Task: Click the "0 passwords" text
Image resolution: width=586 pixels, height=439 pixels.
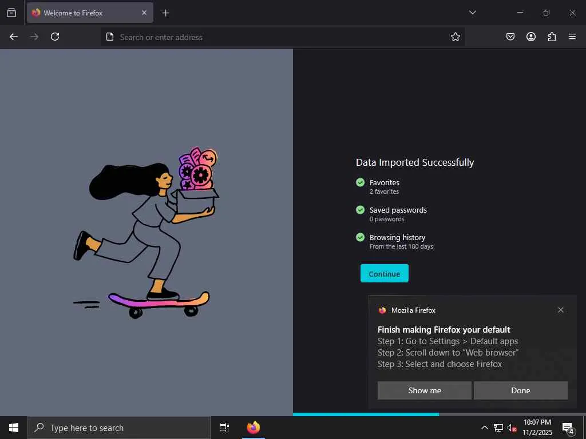Action: tap(387, 219)
